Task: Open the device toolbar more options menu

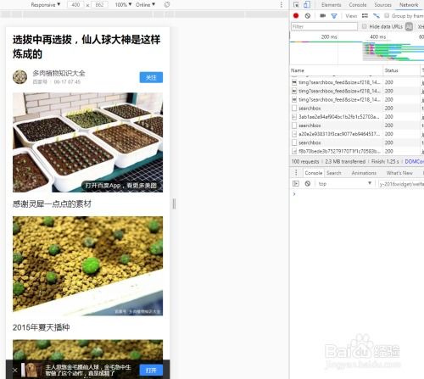Action: coord(282,5)
